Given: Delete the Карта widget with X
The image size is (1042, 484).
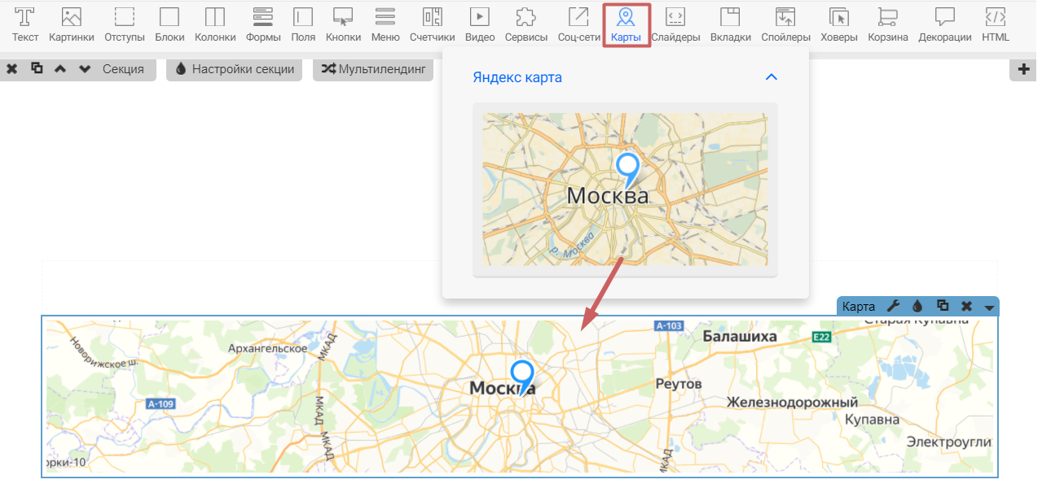Looking at the screenshot, I should point(966,307).
